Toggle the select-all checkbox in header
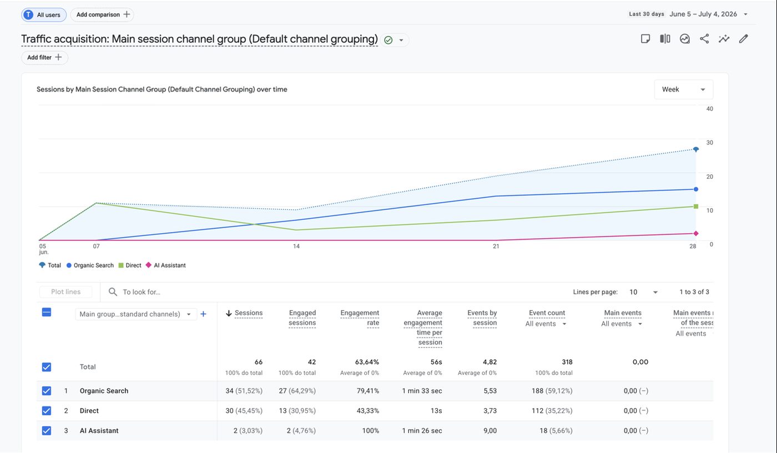Image resolution: width=777 pixels, height=453 pixels. (x=47, y=313)
